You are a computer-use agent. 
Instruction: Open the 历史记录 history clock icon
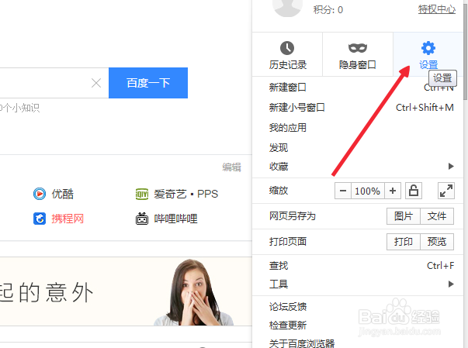(287, 48)
